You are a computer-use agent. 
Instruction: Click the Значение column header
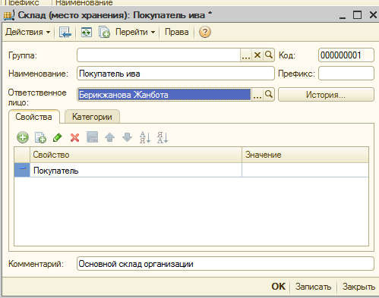(x=305, y=155)
